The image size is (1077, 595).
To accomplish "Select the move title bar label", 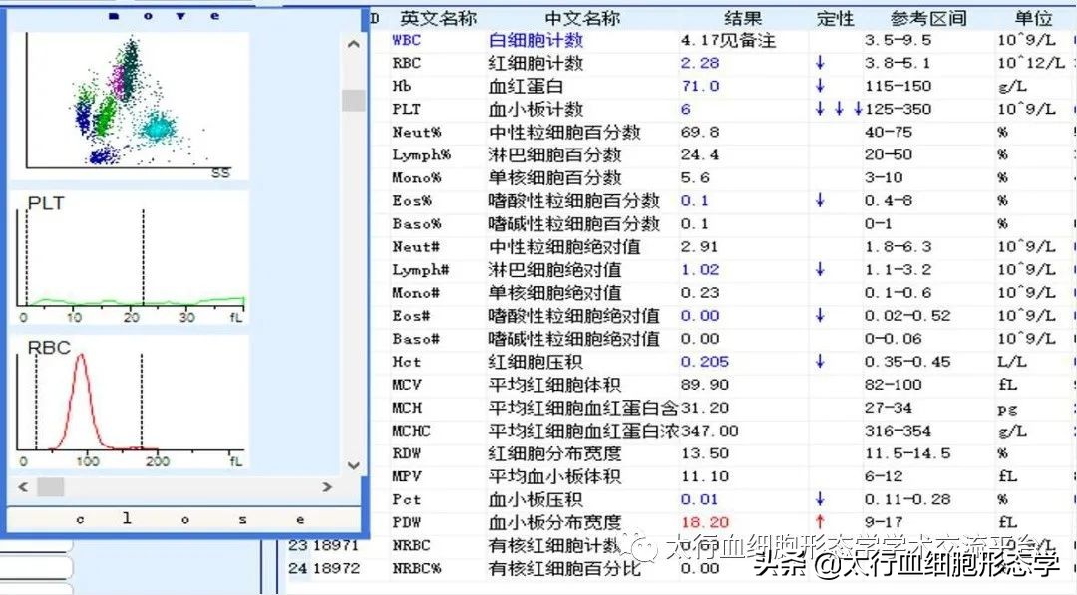I will pyautogui.click(x=165, y=15).
